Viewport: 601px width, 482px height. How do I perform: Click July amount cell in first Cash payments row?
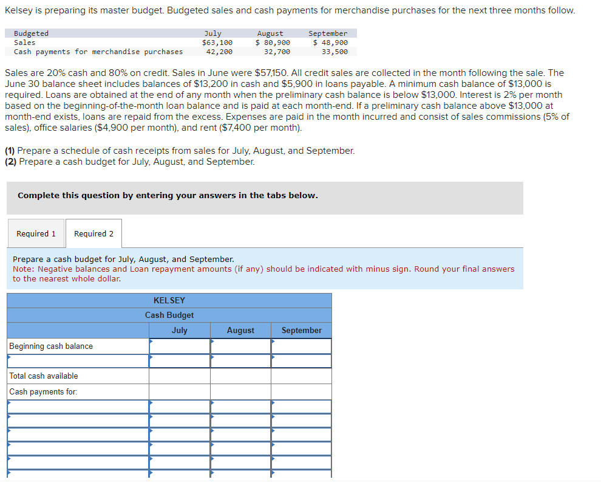179,406
